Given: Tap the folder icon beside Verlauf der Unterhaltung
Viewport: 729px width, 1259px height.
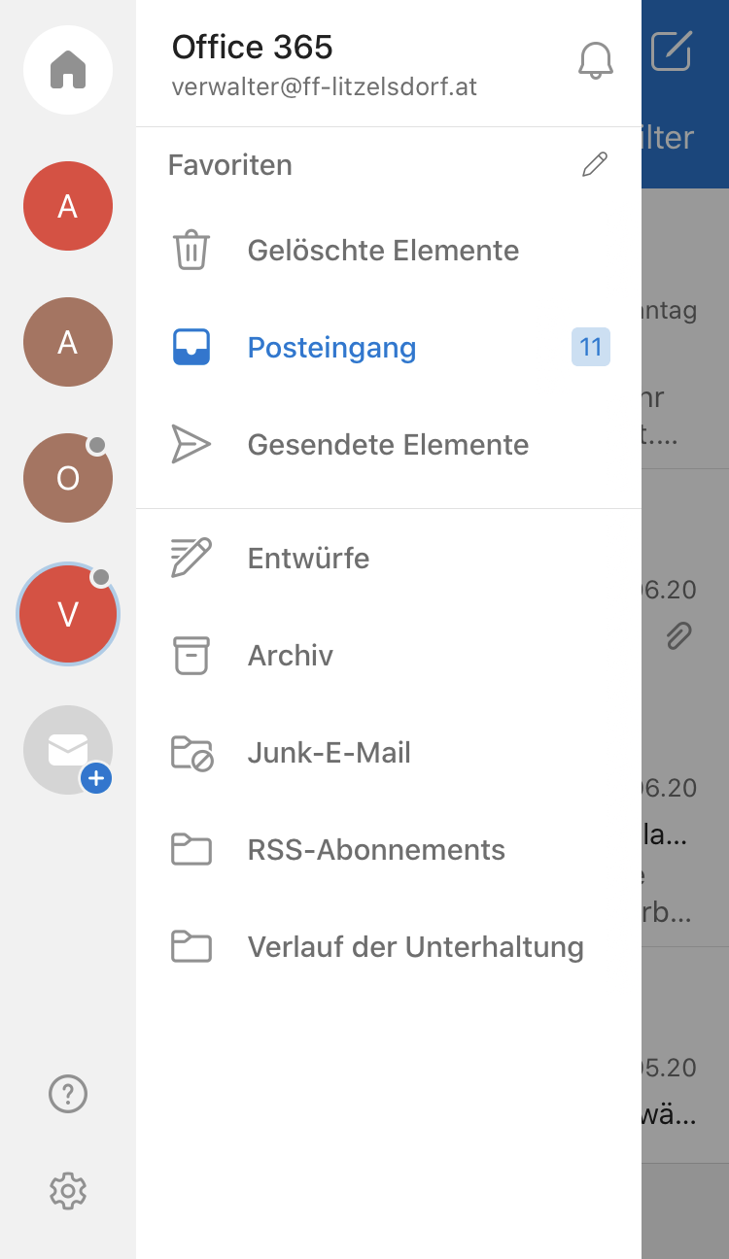Looking at the screenshot, I should click(x=191, y=946).
